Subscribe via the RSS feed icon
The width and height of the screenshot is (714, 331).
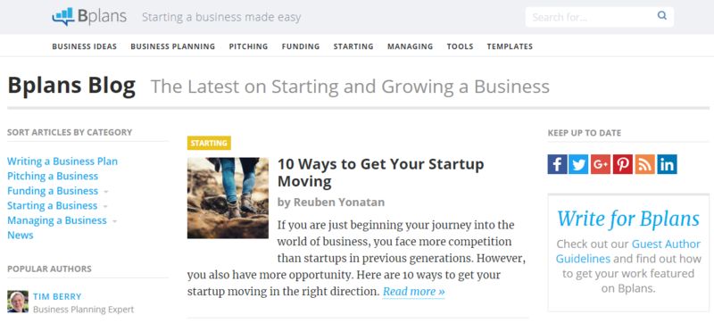tap(644, 164)
